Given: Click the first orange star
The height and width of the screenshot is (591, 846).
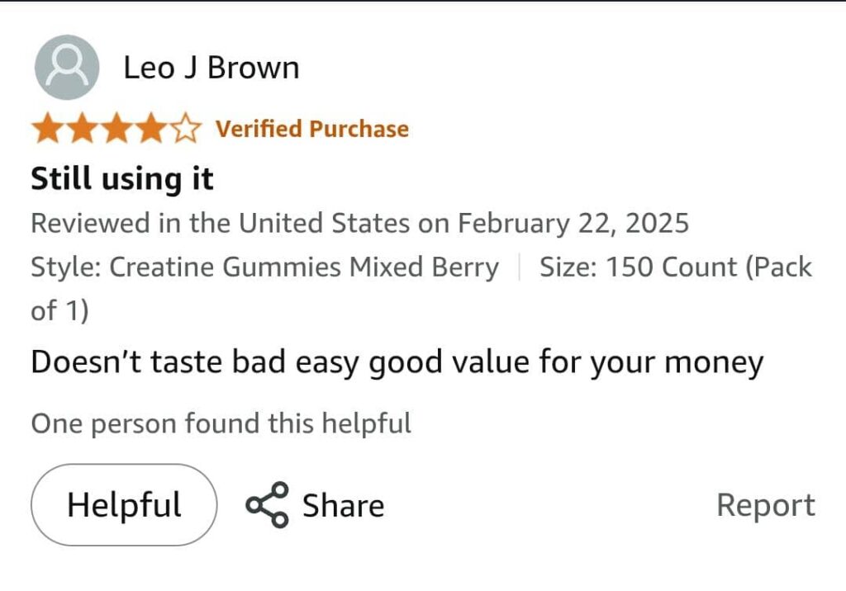Looking at the screenshot, I should [x=48, y=130].
